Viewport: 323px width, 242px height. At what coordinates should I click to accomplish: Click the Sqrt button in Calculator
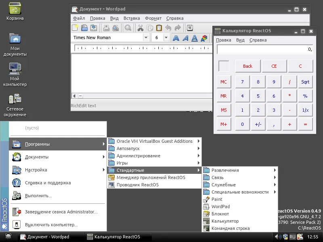click(x=305, y=82)
